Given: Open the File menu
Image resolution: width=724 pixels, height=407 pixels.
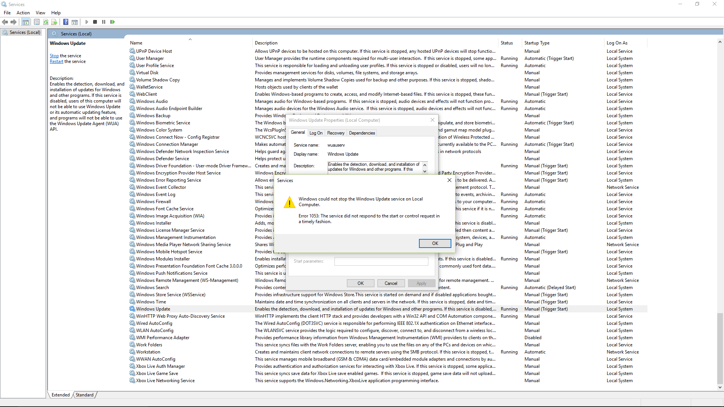Looking at the screenshot, I should (7, 13).
